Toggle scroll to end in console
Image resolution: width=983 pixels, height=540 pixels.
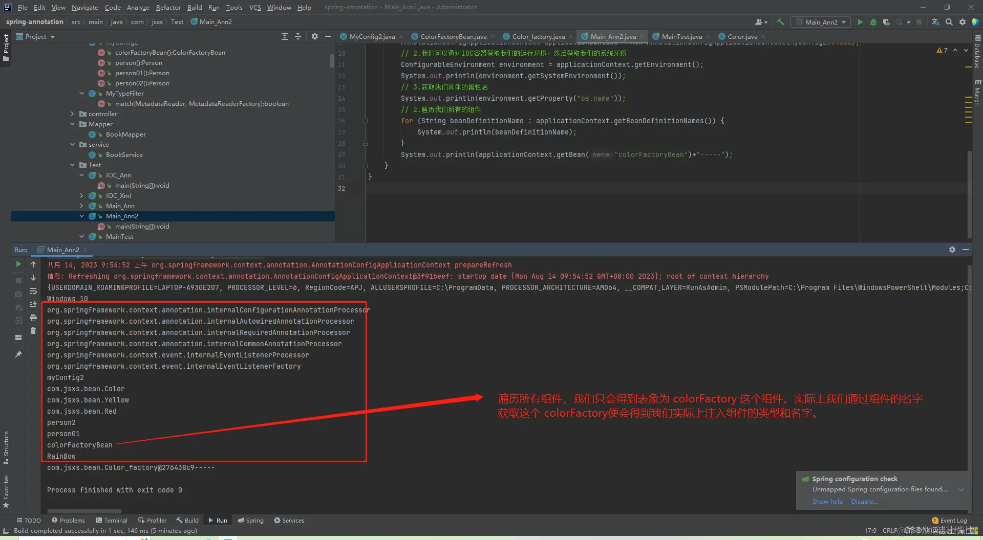point(33,304)
